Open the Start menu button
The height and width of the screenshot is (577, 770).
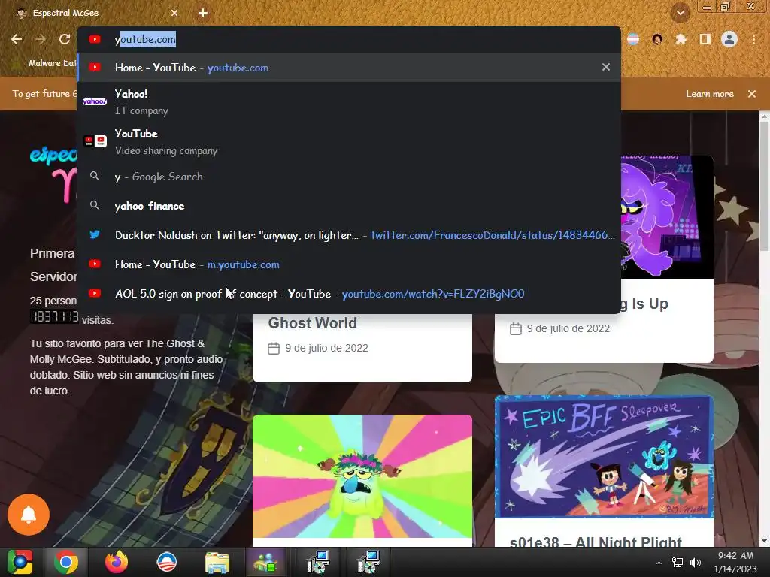tap(20, 562)
